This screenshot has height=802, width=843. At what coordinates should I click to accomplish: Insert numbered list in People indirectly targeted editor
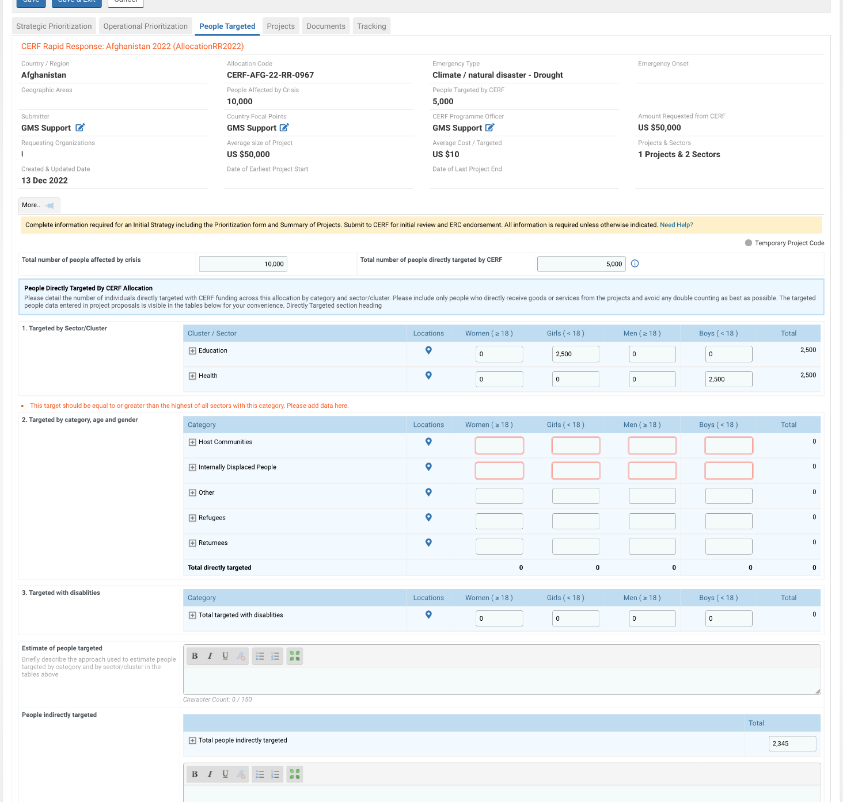click(x=275, y=774)
